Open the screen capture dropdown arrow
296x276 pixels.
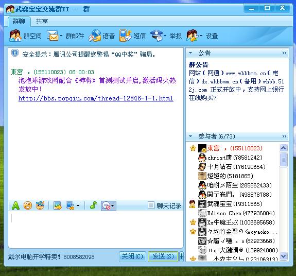click(78, 206)
